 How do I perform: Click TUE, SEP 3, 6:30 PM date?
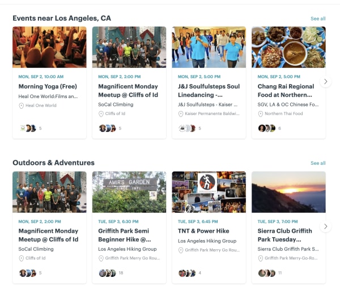[x=118, y=221]
